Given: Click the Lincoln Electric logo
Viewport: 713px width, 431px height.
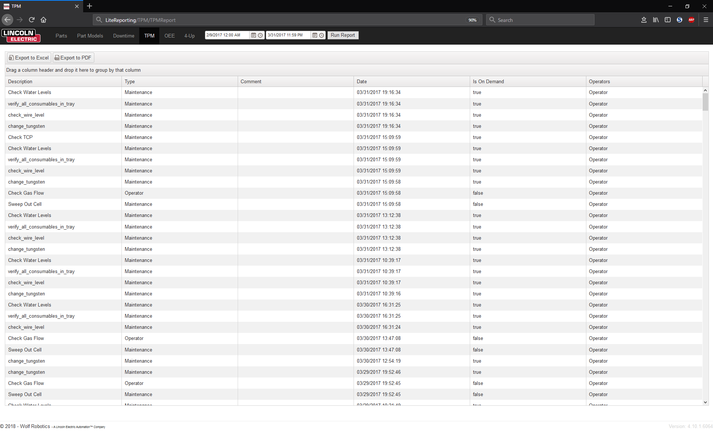Looking at the screenshot, I should coord(21,36).
